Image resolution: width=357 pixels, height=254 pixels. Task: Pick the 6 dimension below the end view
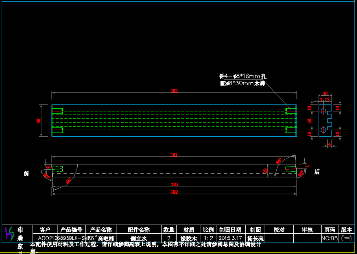pos(329,145)
